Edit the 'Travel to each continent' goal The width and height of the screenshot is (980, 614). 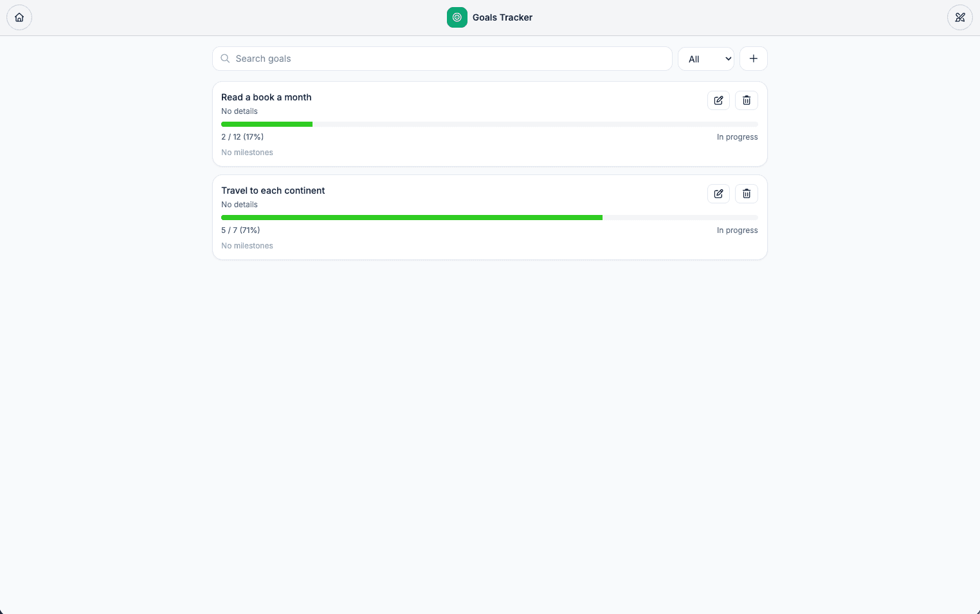pyautogui.click(x=718, y=194)
